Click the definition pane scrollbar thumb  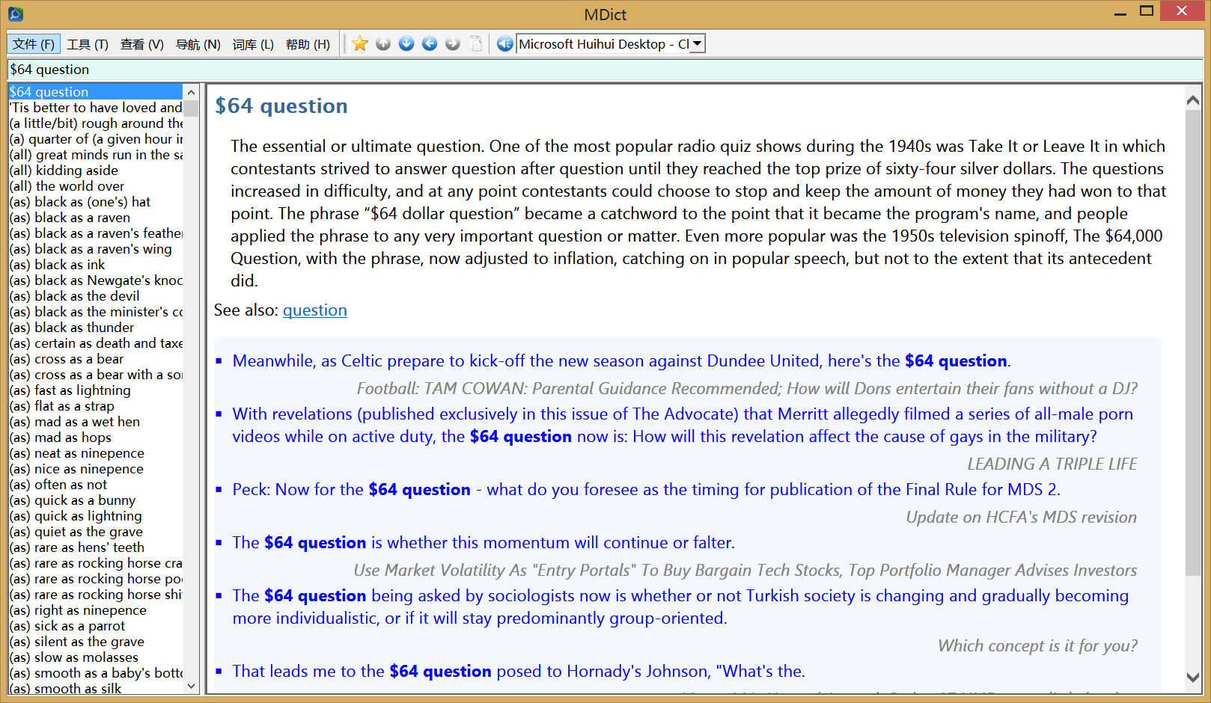click(x=1193, y=343)
